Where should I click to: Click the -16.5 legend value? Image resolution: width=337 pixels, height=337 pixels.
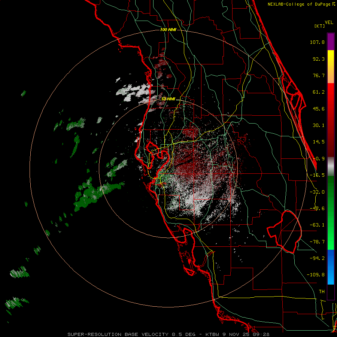click(317, 175)
